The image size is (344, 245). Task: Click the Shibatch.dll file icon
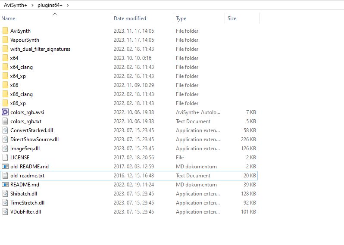coord(5,194)
